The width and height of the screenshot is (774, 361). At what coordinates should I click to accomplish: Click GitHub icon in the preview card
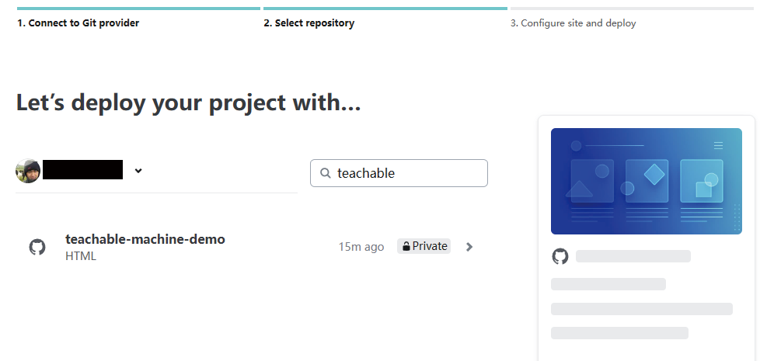coord(560,256)
